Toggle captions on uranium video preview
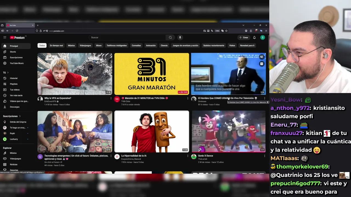Image resolution: width=351 pixels, height=197 pixels. coord(262,64)
